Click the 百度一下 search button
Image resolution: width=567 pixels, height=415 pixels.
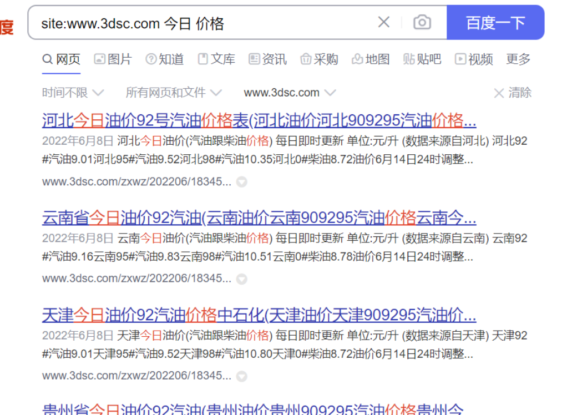pyautogui.click(x=495, y=22)
